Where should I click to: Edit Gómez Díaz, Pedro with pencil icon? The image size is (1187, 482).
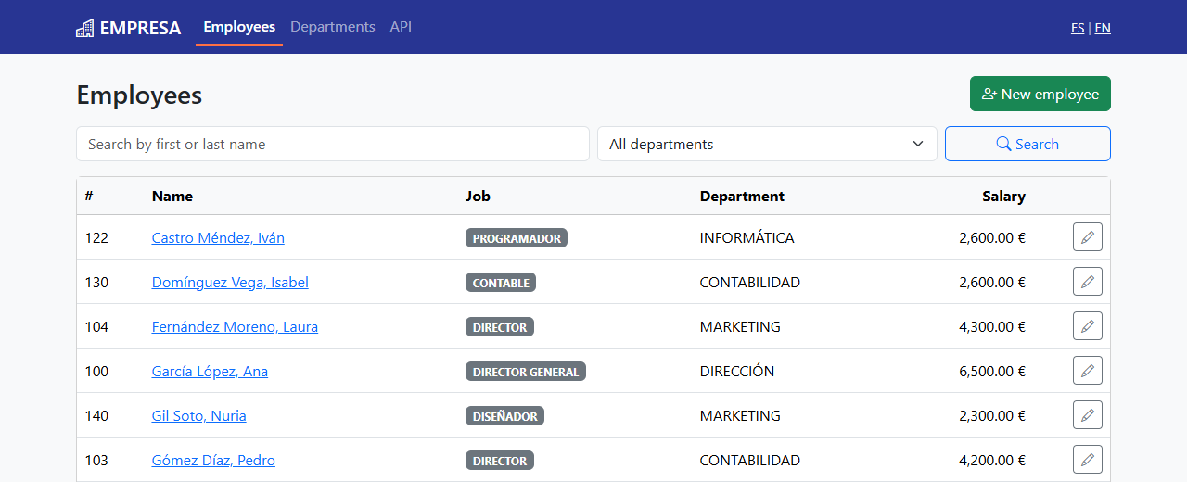tap(1088, 460)
